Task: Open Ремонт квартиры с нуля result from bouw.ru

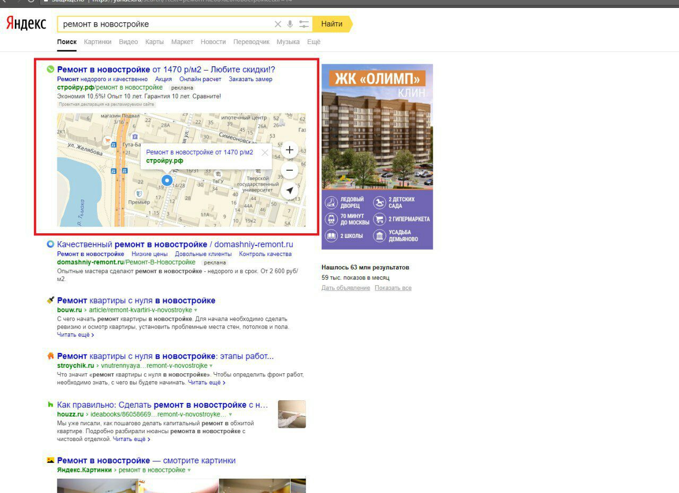Action: tap(136, 301)
